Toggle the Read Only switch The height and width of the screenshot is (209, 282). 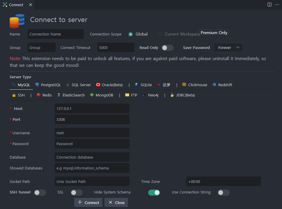tap(168, 48)
